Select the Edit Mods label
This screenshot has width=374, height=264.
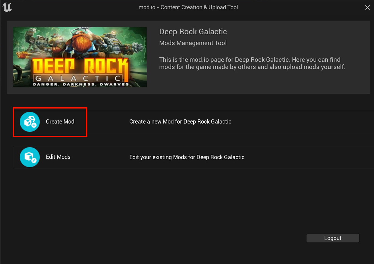(58, 157)
